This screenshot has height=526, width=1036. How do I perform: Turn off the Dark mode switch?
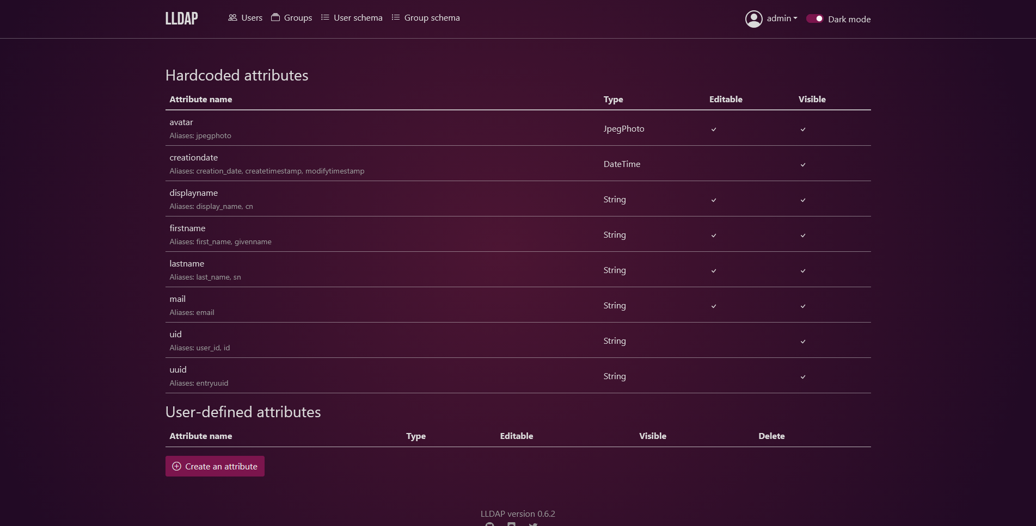(x=814, y=18)
